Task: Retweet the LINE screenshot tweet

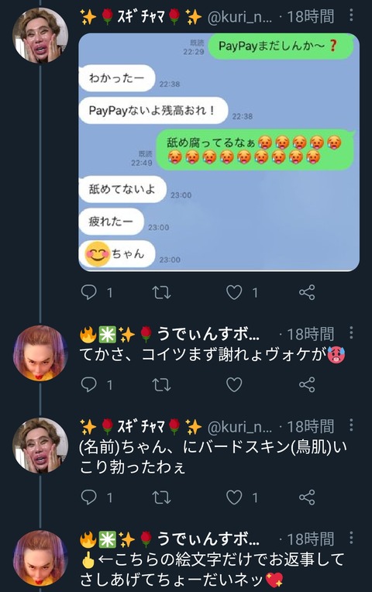Action: (x=161, y=292)
